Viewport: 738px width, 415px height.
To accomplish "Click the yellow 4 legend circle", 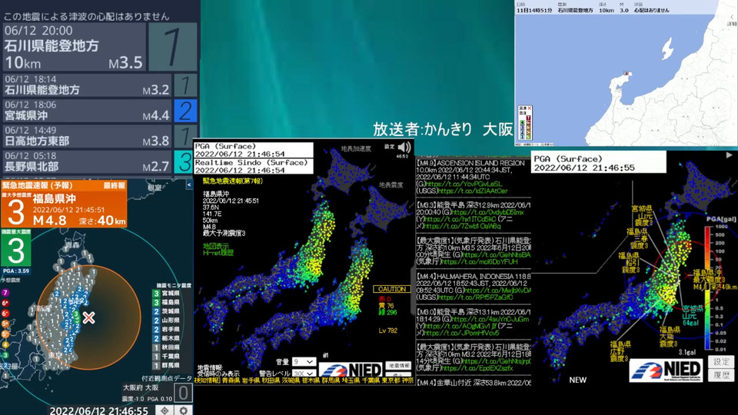I will click(5, 345).
